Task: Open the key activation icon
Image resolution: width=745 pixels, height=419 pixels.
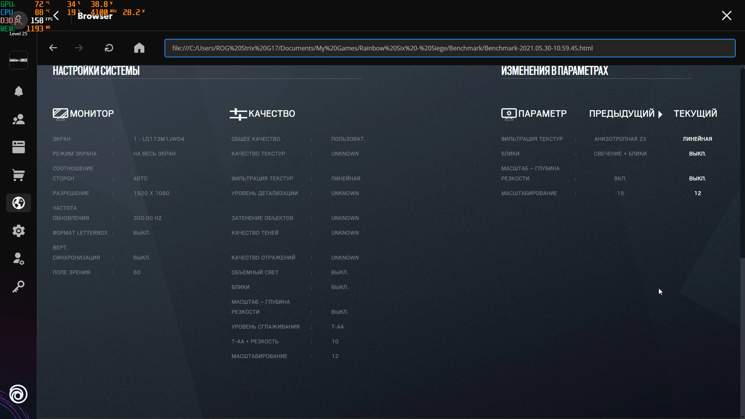Action: pos(19,287)
